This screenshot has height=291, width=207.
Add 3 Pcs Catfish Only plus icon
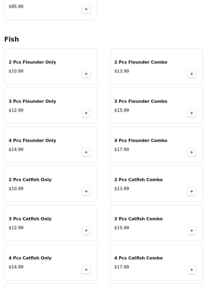click(x=86, y=231)
